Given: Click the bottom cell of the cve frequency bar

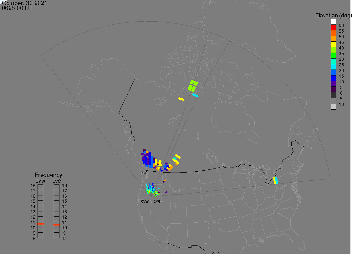Looking at the screenshot, I should pos(57,235).
